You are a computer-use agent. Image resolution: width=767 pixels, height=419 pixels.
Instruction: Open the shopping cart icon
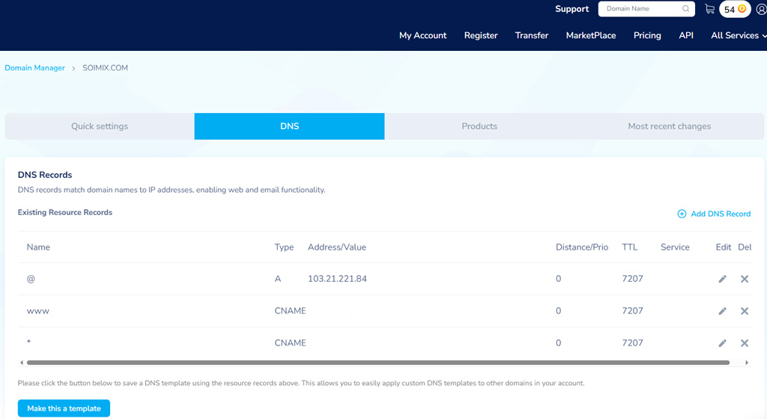click(x=709, y=9)
